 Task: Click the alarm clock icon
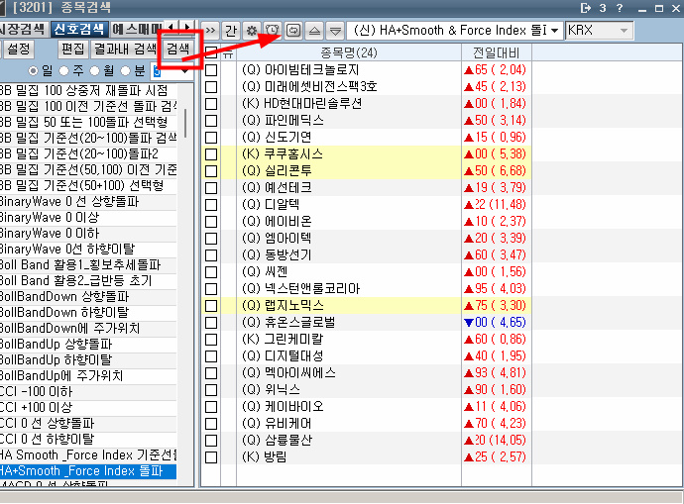click(x=273, y=31)
